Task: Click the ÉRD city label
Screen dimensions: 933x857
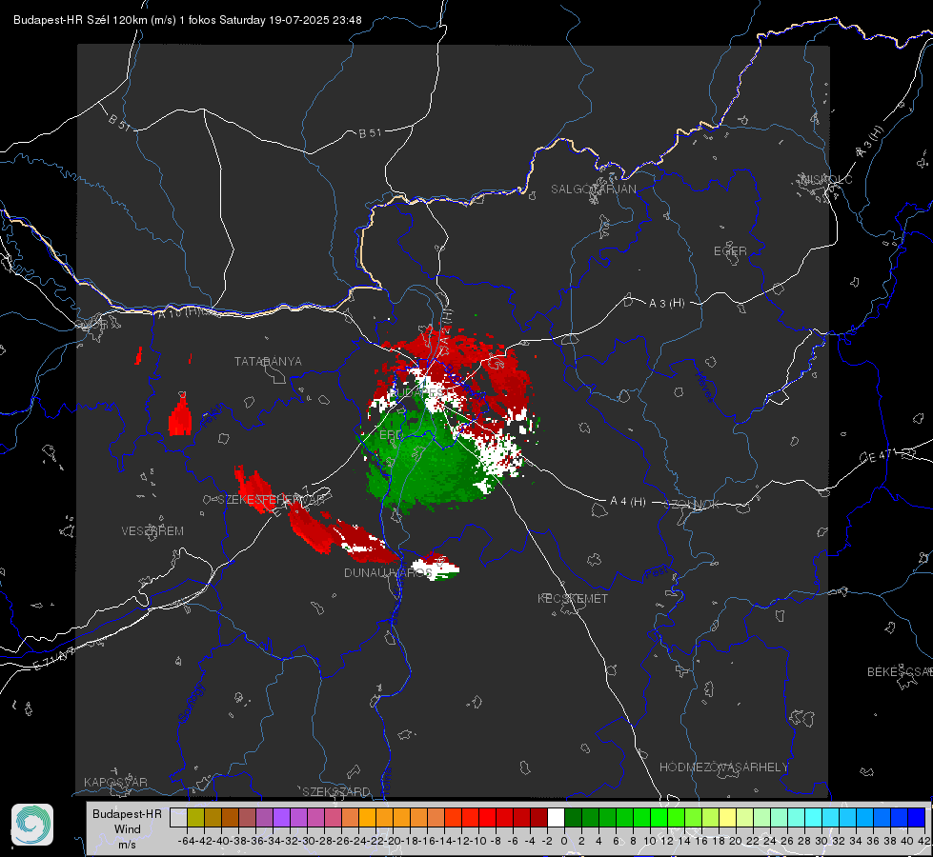Action: pyautogui.click(x=391, y=435)
